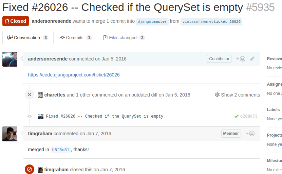Expand Show 2 comments
Viewport: 282px width, 174px height.
point(238,95)
